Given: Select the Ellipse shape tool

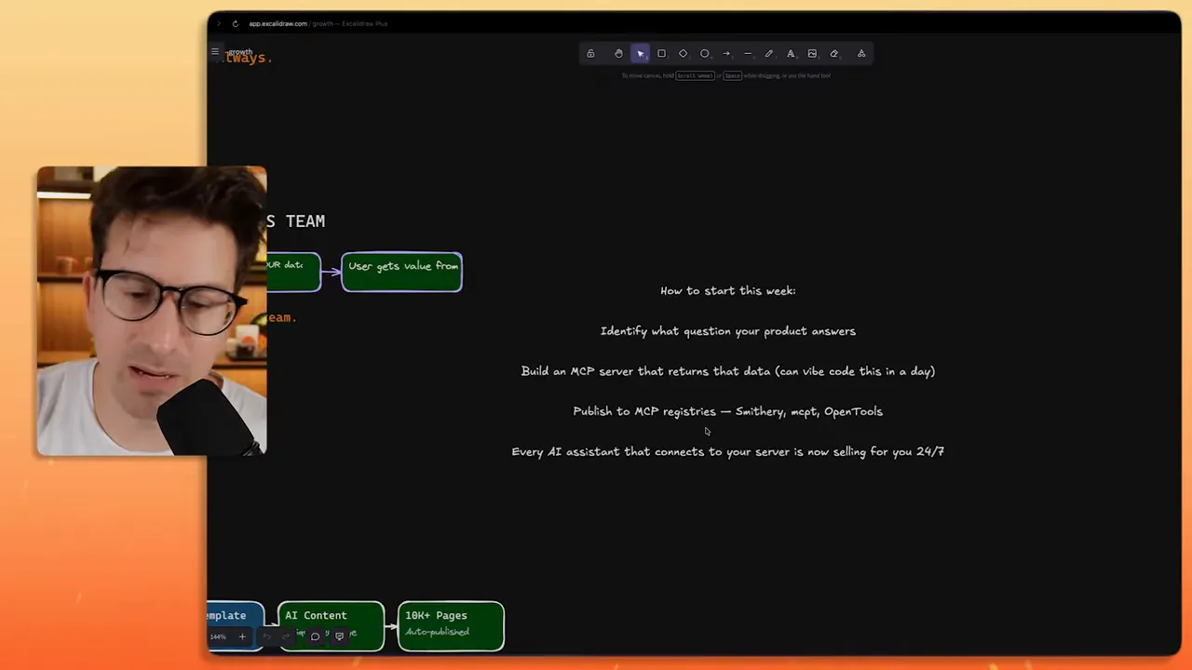Looking at the screenshot, I should (704, 54).
